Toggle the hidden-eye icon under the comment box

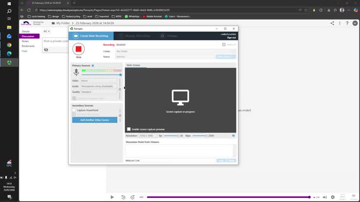(x=46, y=50)
